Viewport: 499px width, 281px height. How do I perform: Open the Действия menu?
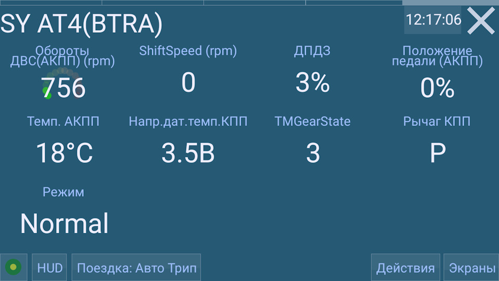click(405, 267)
